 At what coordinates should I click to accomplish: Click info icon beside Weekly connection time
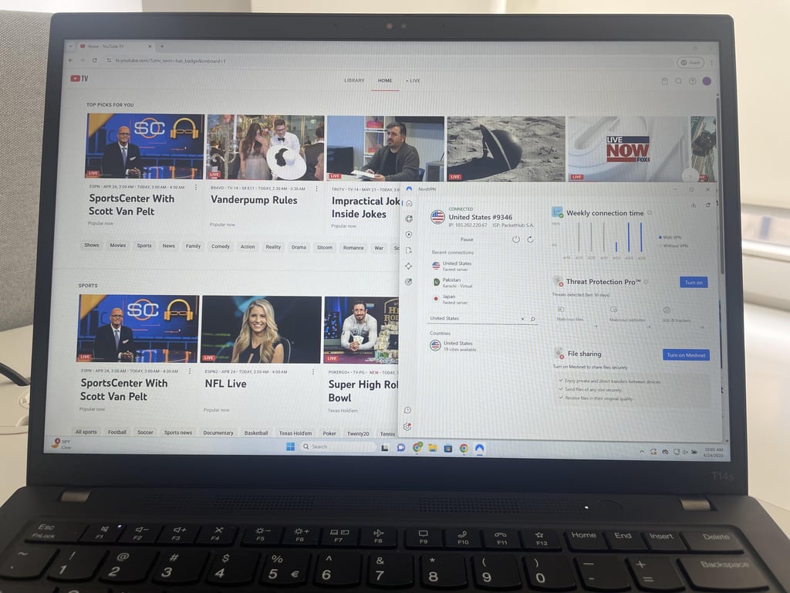[x=650, y=213]
